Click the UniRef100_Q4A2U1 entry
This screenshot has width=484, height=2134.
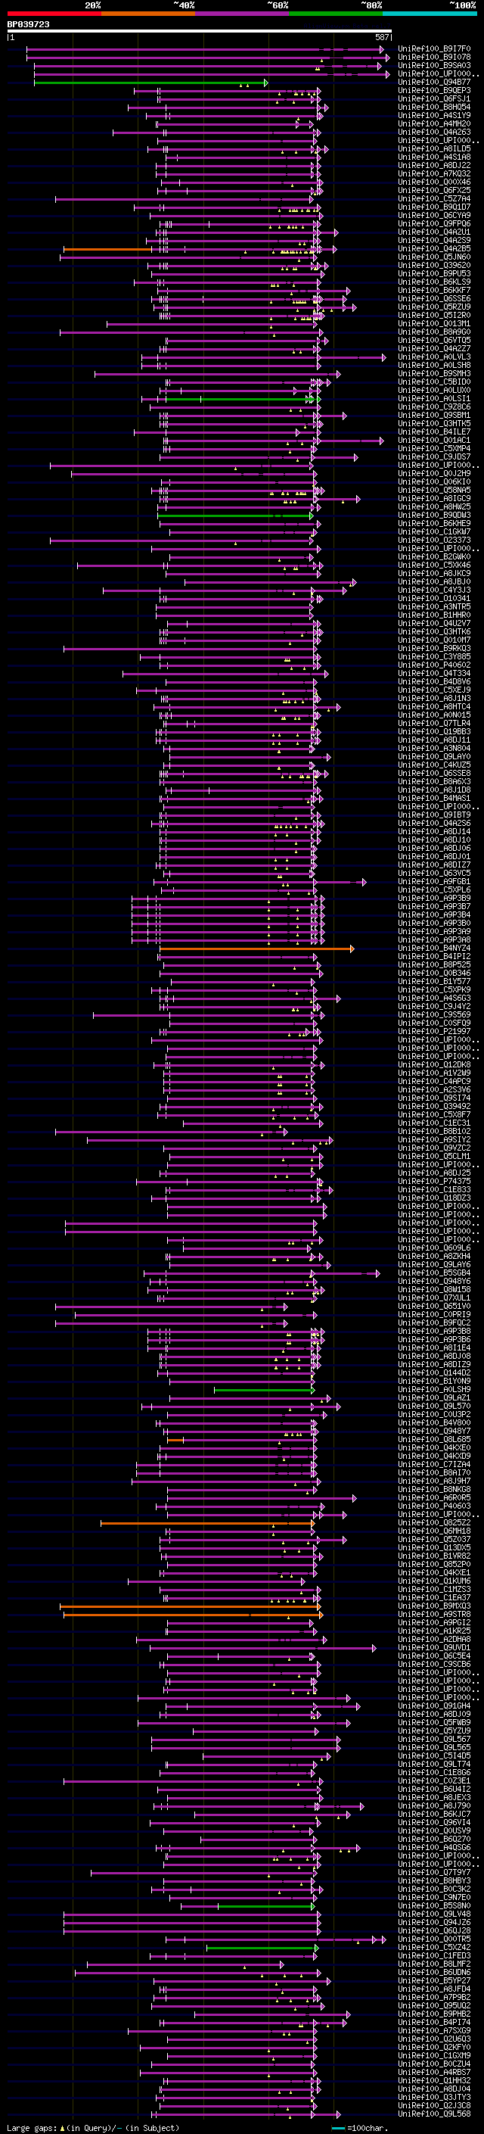[x=434, y=232]
